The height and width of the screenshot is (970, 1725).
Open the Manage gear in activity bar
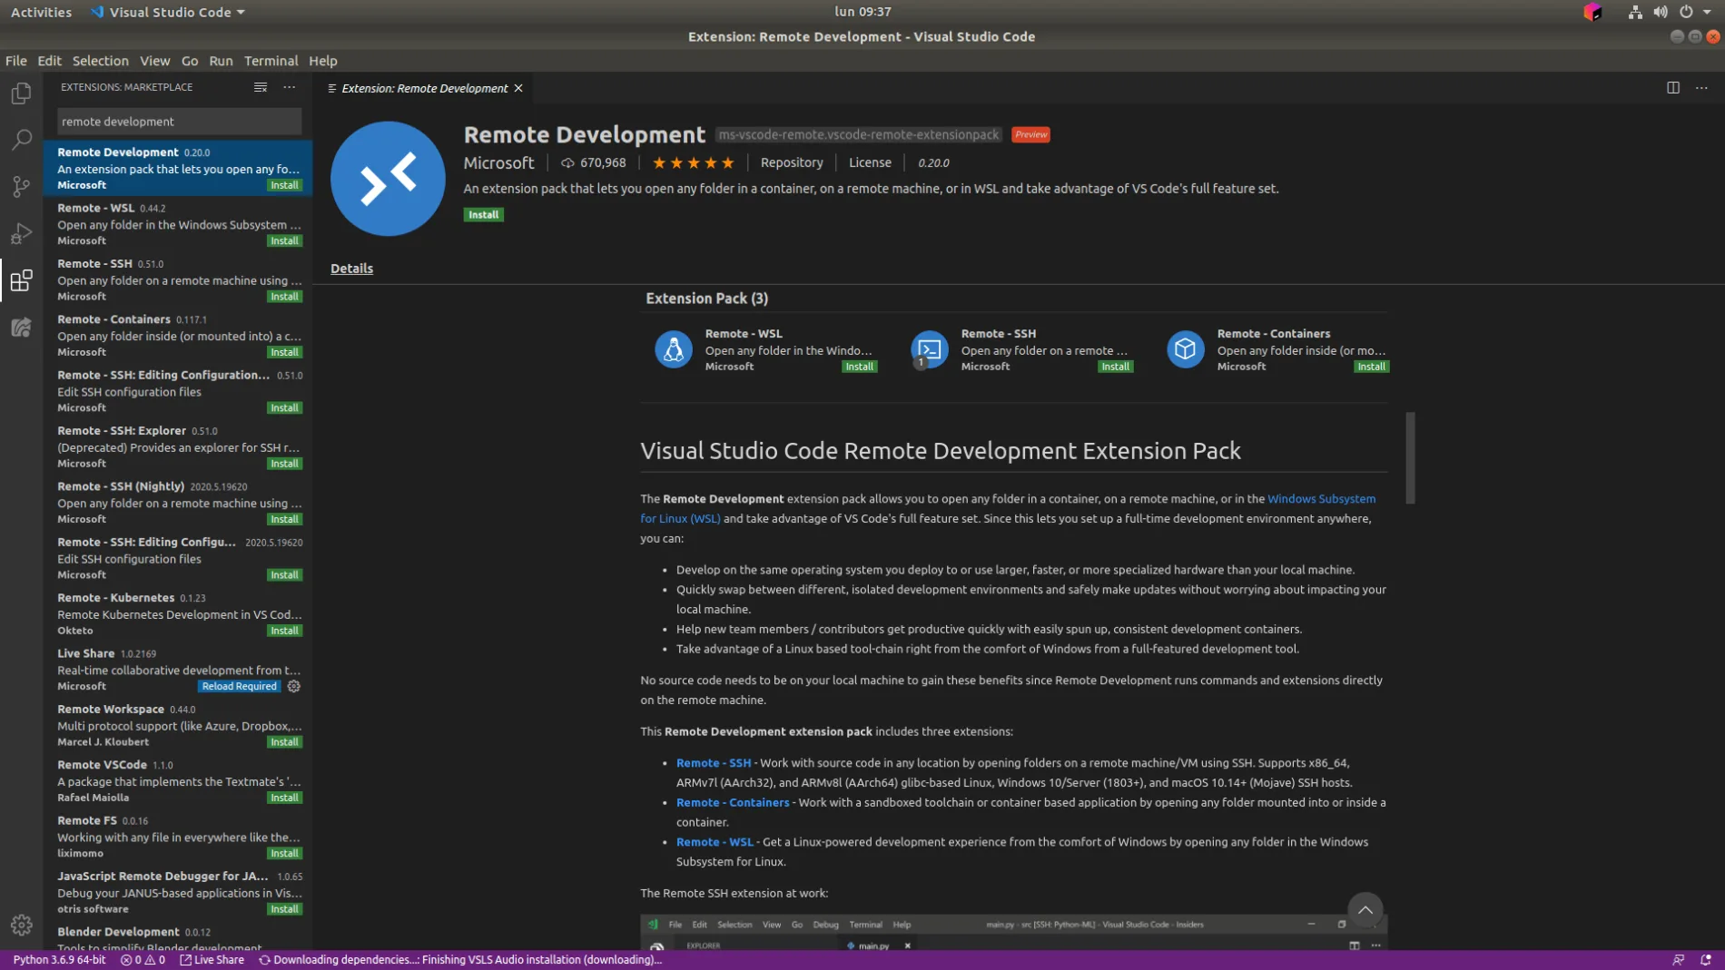coord(21,925)
